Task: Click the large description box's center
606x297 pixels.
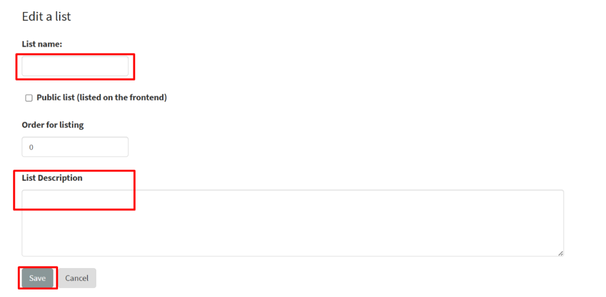Action: click(x=292, y=223)
